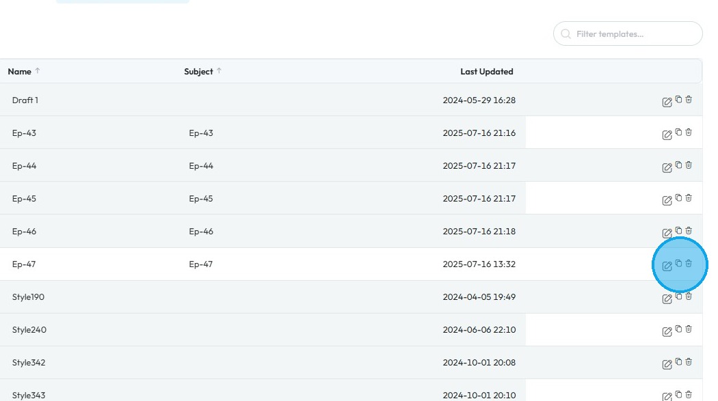Click the Filter templates search field
This screenshot has width=718, height=401.
(x=633, y=34)
